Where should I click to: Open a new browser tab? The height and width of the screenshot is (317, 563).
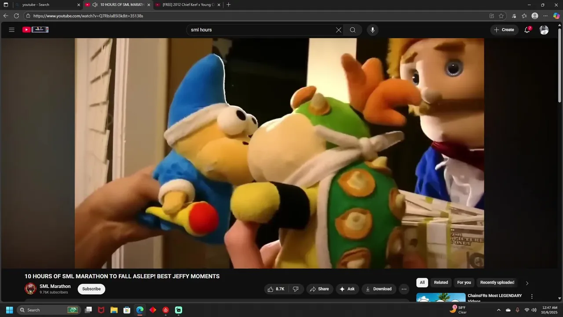pos(228,5)
